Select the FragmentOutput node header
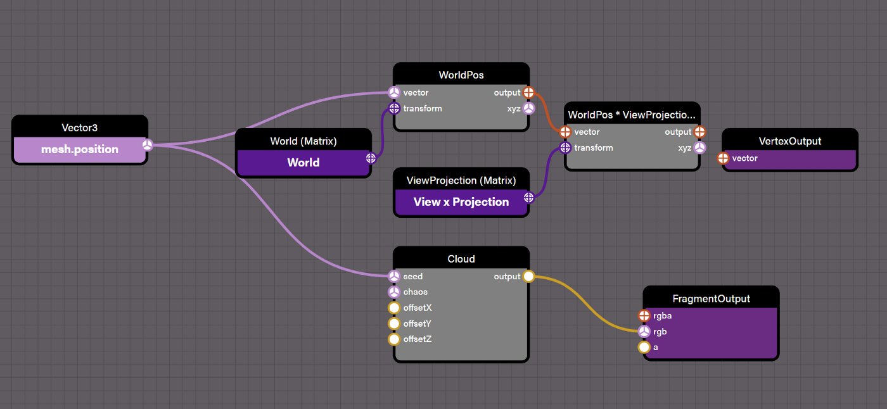The width and height of the screenshot is (887, 409). click(711, 298)
